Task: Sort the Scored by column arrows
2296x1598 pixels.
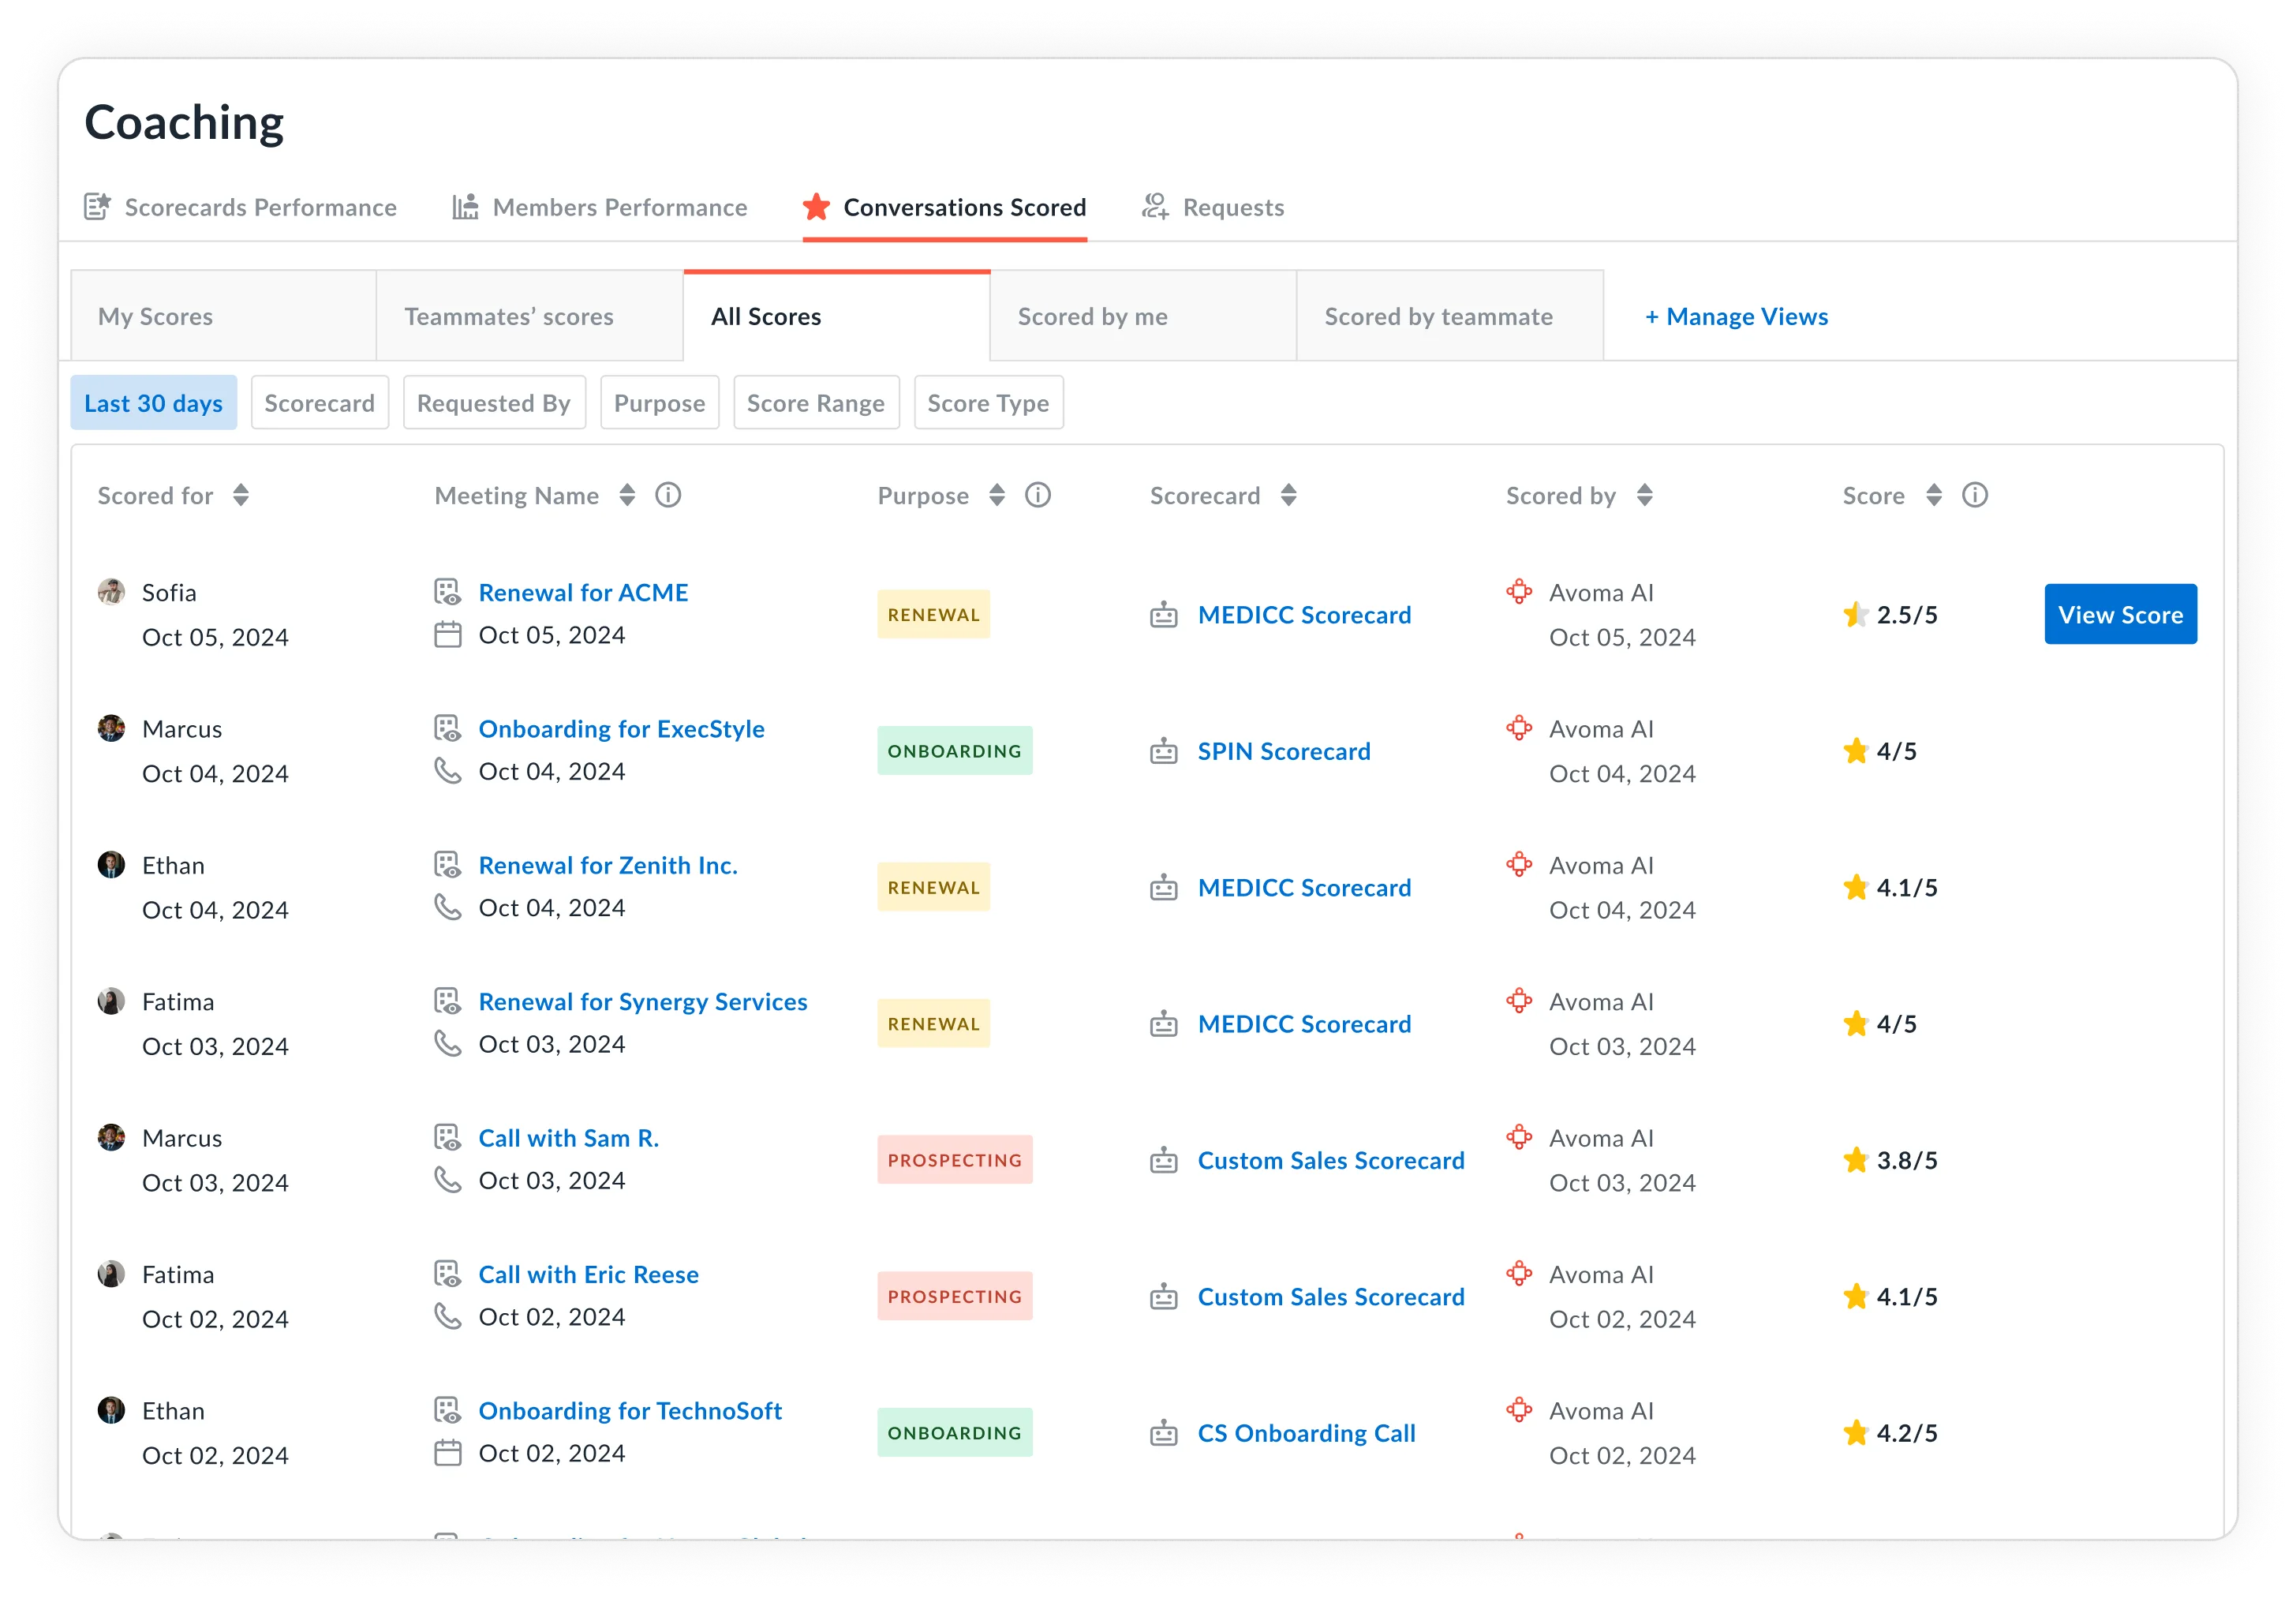Action: point(1645,496)
